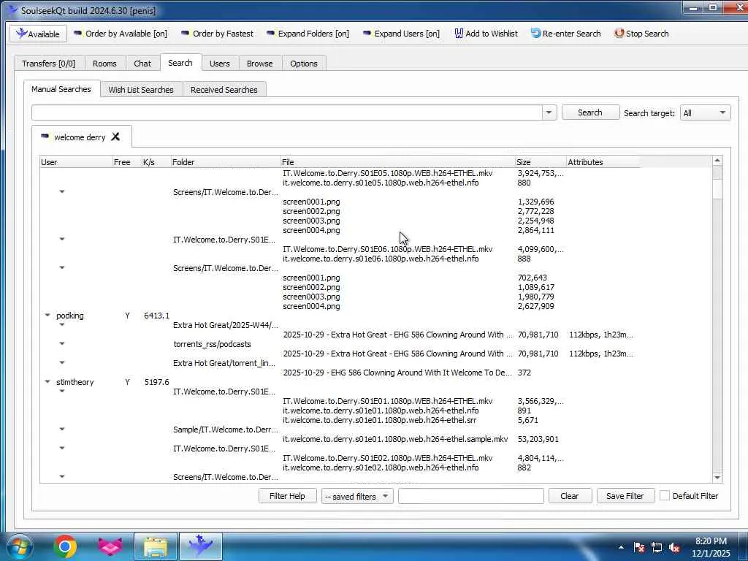Open the Users tab

219,64
